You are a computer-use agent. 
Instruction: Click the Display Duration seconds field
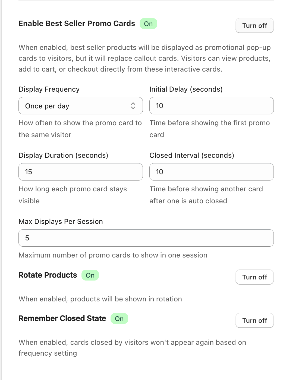80,172
